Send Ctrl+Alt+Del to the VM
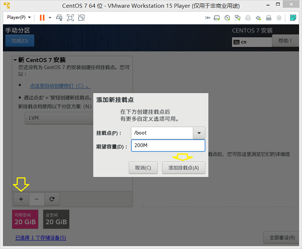Viewport: 302px width, 249px height. (59, 18)
